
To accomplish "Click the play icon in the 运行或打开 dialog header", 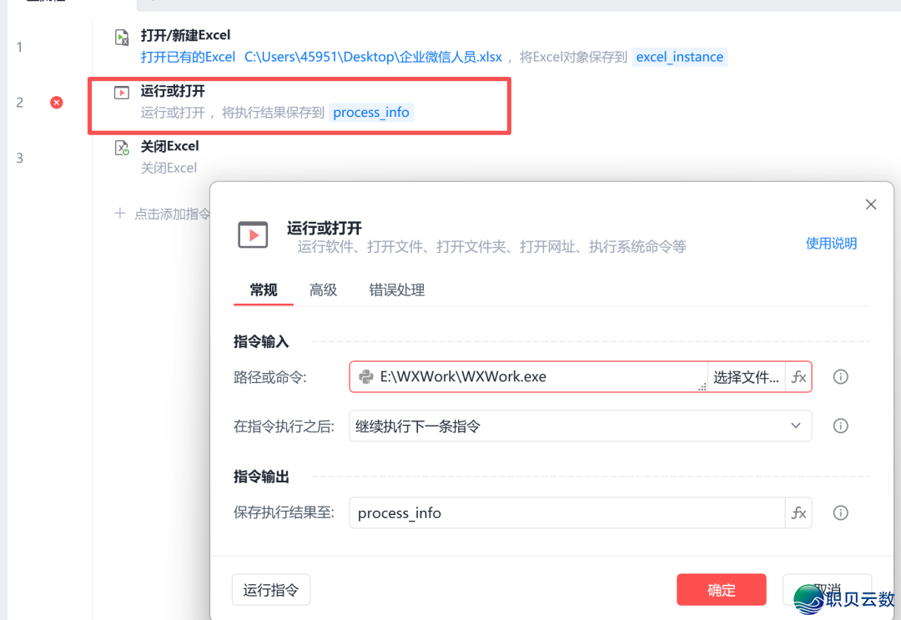I will (x=253, y=235).
